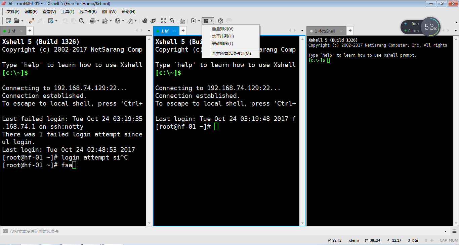Toggle full screen mode icon

[164, 21]
